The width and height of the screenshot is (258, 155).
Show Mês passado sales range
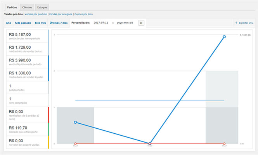point(23,23)
